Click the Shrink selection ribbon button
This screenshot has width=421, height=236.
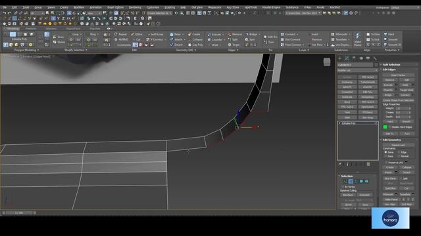(x=59, y=42)
